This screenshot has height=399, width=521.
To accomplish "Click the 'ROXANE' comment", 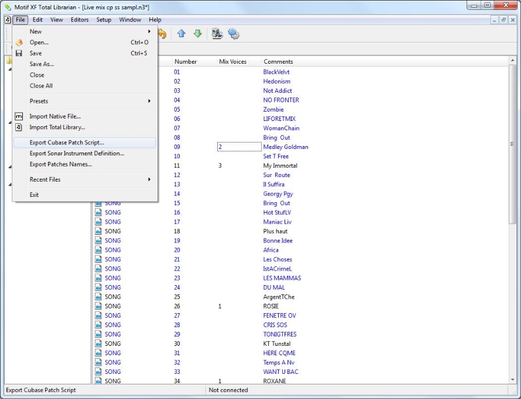I will [275, 381].
